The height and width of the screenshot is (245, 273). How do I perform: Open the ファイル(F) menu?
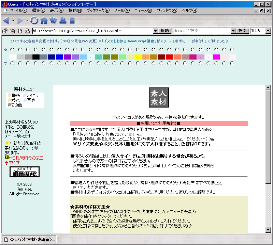coord(18,11)
